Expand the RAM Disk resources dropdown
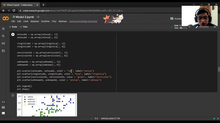Image resolution: width=220 pixels, height=123 pixels. pos(189,27)
